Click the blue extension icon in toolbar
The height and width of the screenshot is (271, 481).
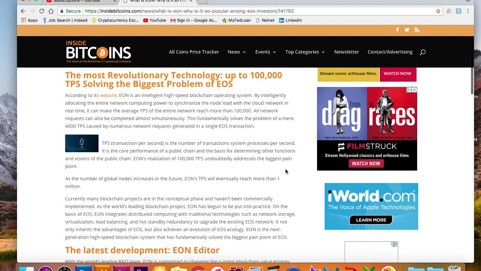458,11
